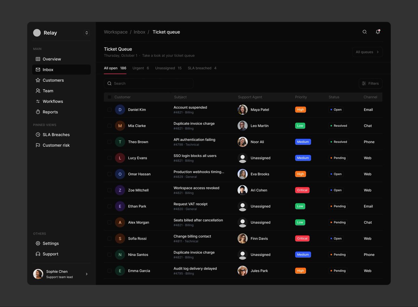
Task: Tick the checkbox for Daniel Kim's ticket
Action: [109, 110]
